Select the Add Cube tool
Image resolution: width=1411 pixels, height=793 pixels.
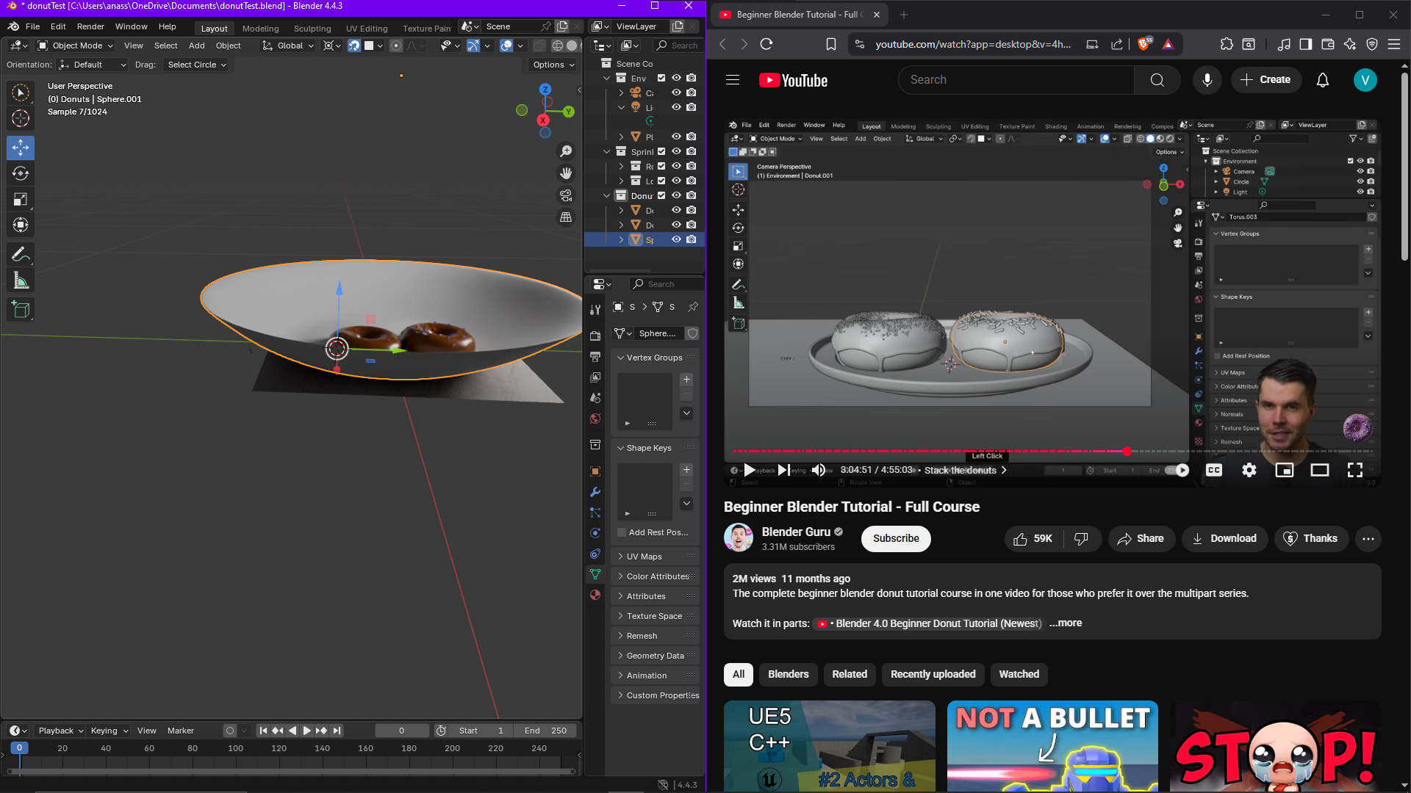[21, 310]
